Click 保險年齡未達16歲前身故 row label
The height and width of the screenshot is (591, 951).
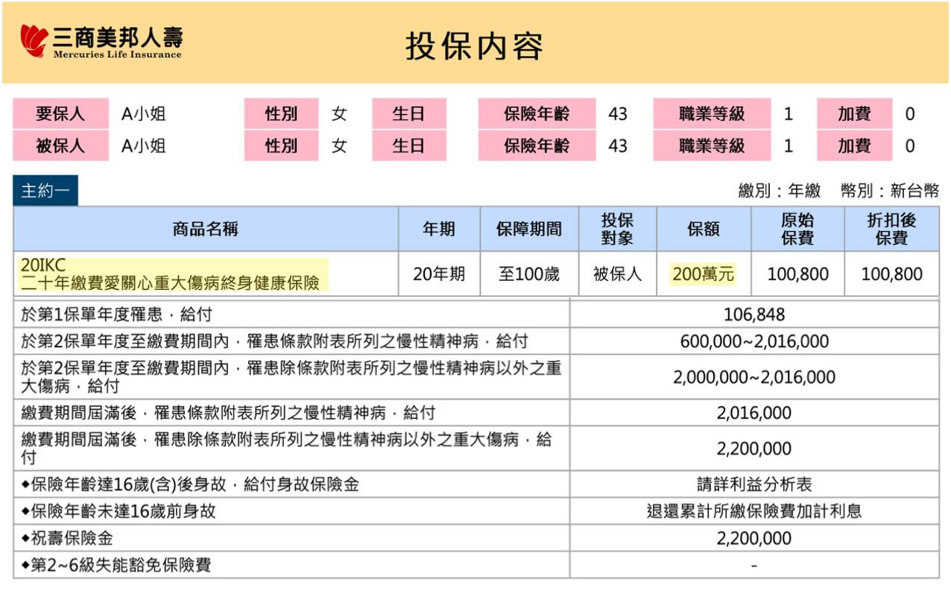119,511
